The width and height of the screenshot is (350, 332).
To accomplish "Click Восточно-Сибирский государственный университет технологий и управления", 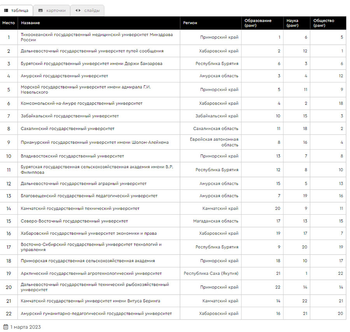I will coord(91,247).
